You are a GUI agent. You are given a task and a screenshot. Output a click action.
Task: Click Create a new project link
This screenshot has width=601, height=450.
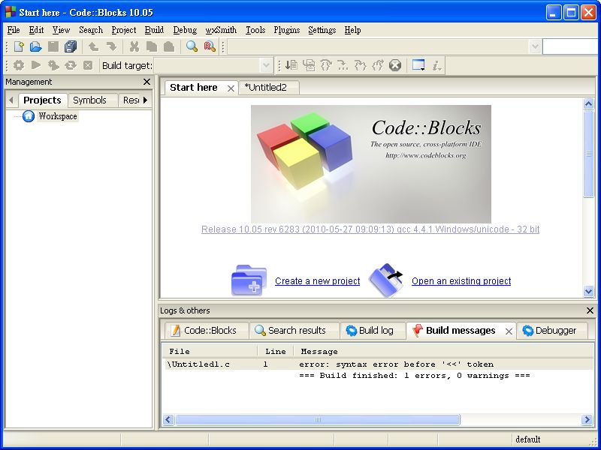(x=317, y=281)
